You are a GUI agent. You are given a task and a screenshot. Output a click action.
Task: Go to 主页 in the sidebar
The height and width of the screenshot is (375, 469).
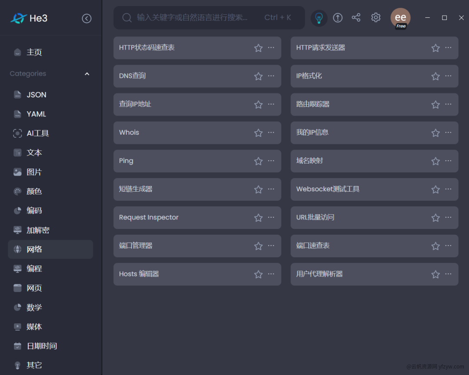coord(34,52)
